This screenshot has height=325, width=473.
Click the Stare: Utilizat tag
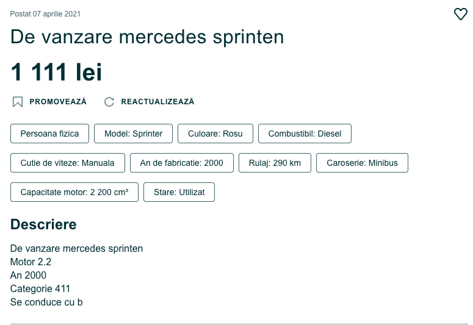[179, 192]
